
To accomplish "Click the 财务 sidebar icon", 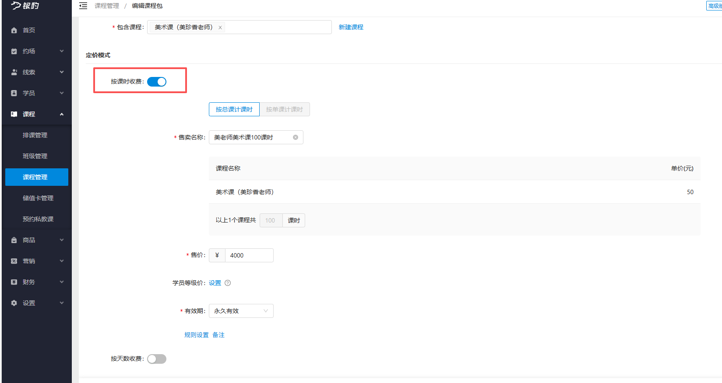I will pyautogui.click(x=14, y=282).
